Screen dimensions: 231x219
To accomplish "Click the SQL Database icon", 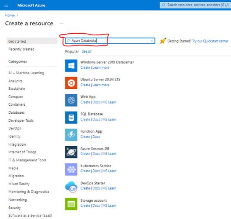I will 71,118.
